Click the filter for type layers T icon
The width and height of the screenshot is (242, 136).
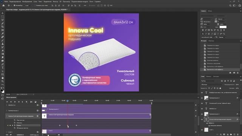tap(228, 81)
